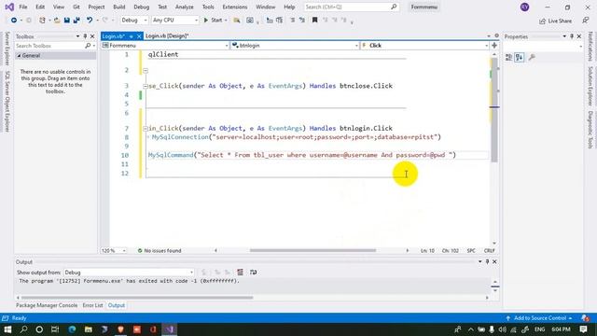Click the Property Pages wrench icon
Screen dimensions: 597x336
[x=532, y=58]
